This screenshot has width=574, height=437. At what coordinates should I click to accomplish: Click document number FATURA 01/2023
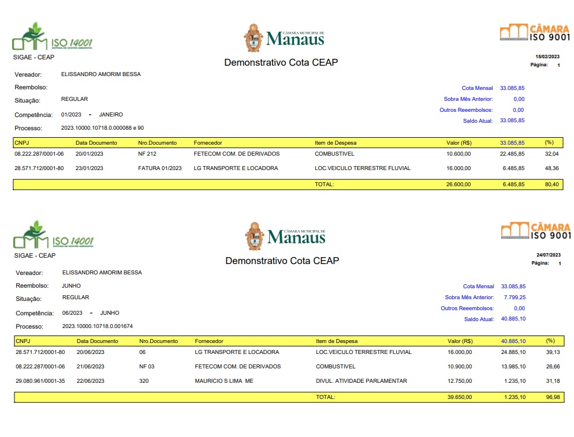pos(160,168)
